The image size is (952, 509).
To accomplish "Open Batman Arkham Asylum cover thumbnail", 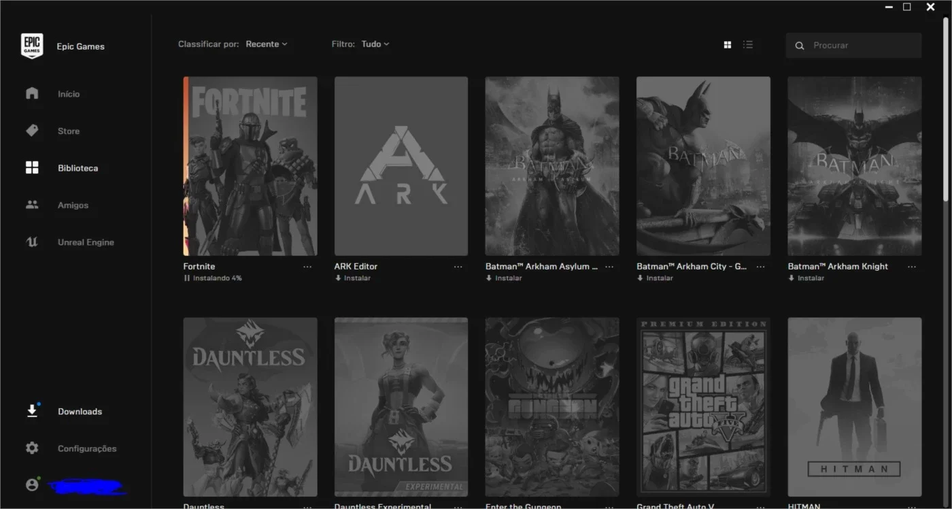I will point(552,166).
